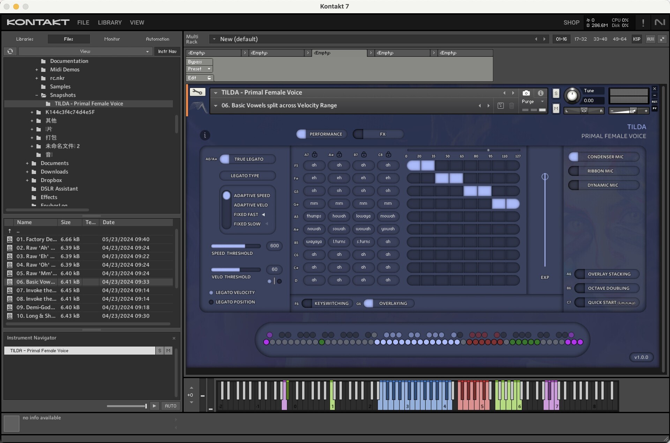Open the multi rack preset dropdown arrow
The height and width of the screenshot is (443, 670).
214,39
